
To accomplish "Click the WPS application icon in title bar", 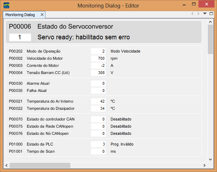I will 6,5.
